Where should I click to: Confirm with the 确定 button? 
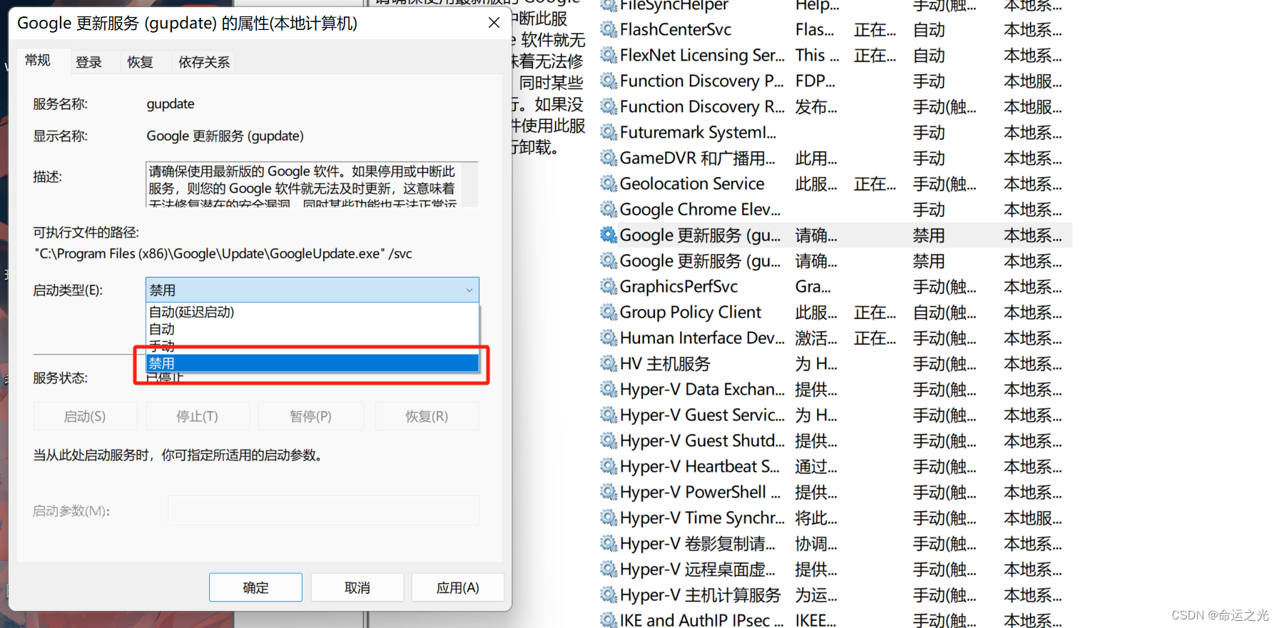tap(255, 587)
